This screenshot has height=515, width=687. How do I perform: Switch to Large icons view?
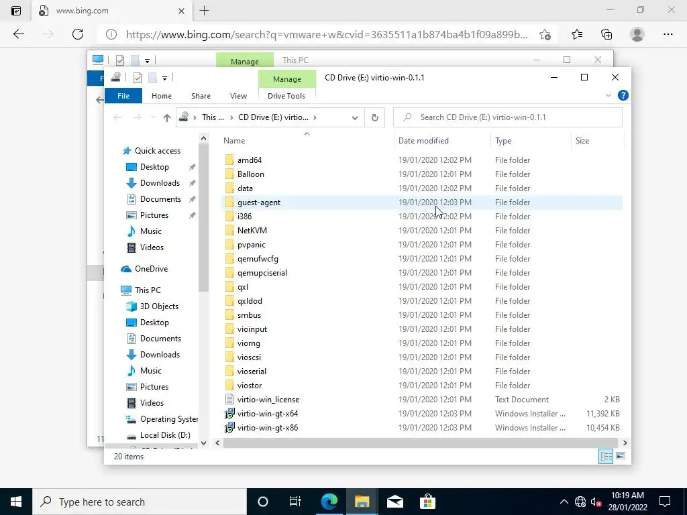[x=621, y=456]
